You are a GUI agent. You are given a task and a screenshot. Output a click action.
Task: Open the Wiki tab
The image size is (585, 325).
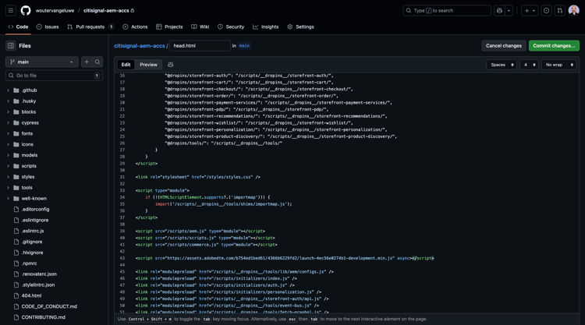[x=200, y=26]
